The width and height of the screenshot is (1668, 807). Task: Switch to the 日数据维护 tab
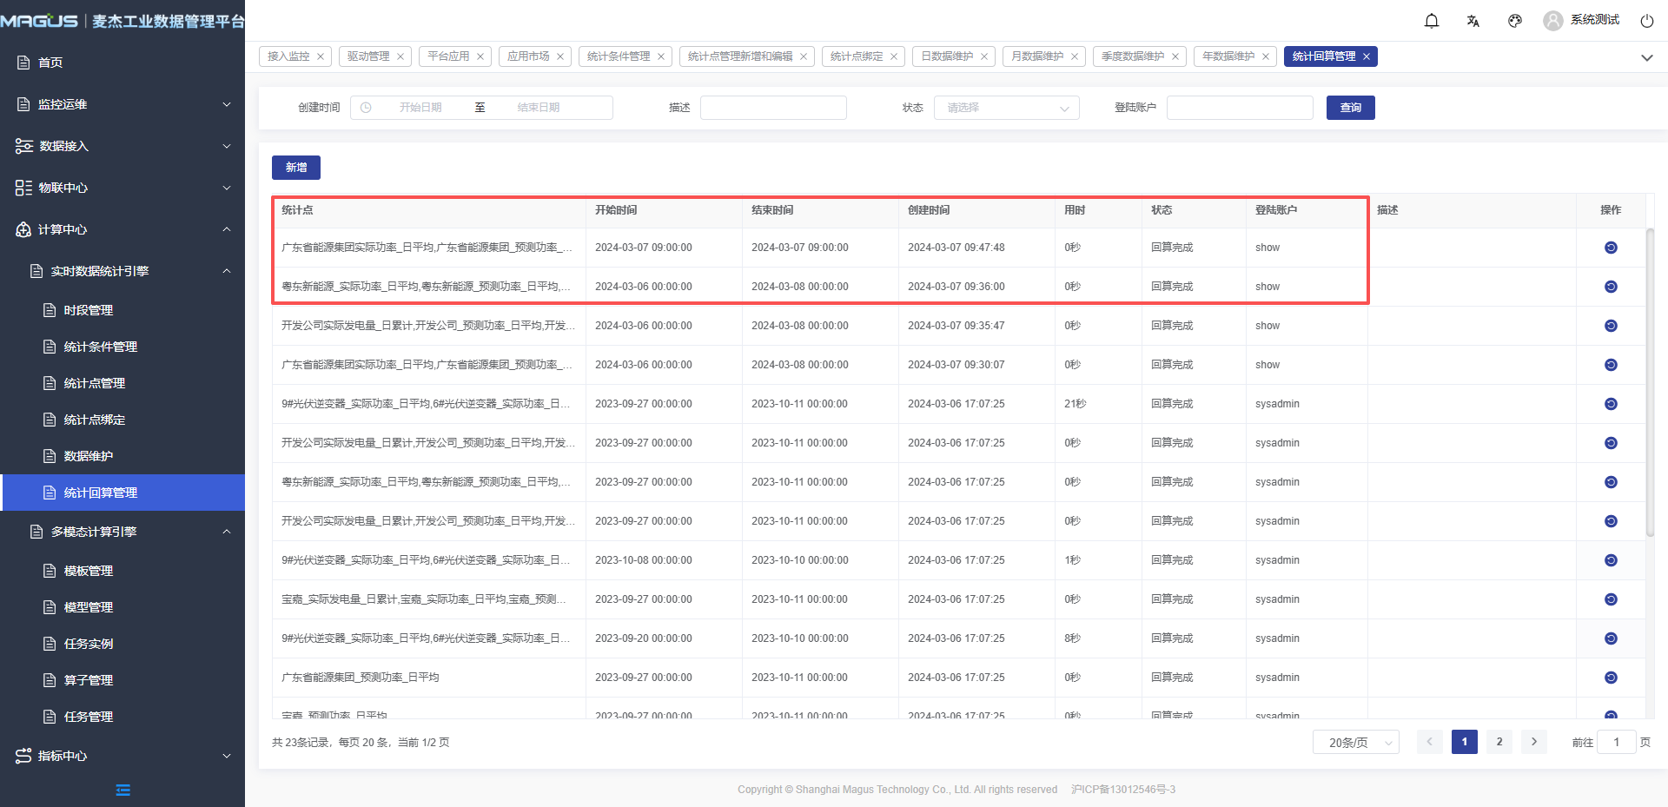coord(947,56)
